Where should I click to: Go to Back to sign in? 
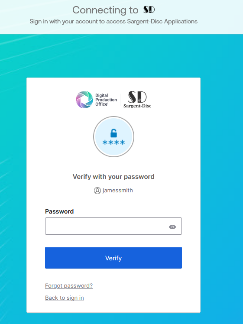(65, 298)
